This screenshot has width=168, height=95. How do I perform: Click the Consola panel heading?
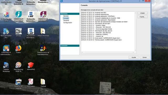[84, 5]
